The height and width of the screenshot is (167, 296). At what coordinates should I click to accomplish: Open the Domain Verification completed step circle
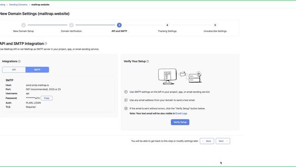click(x=71, y=25)
